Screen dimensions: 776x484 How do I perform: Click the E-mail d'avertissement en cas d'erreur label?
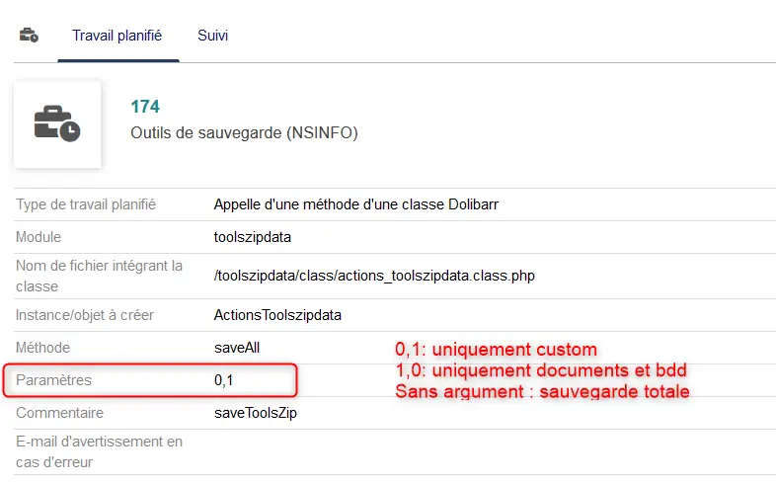tap(99, 451)
